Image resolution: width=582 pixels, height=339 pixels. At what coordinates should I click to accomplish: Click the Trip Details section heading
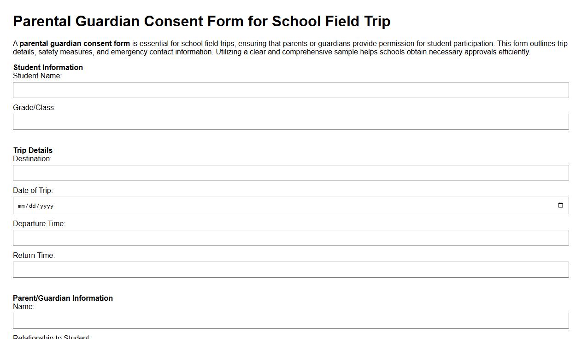32,150
